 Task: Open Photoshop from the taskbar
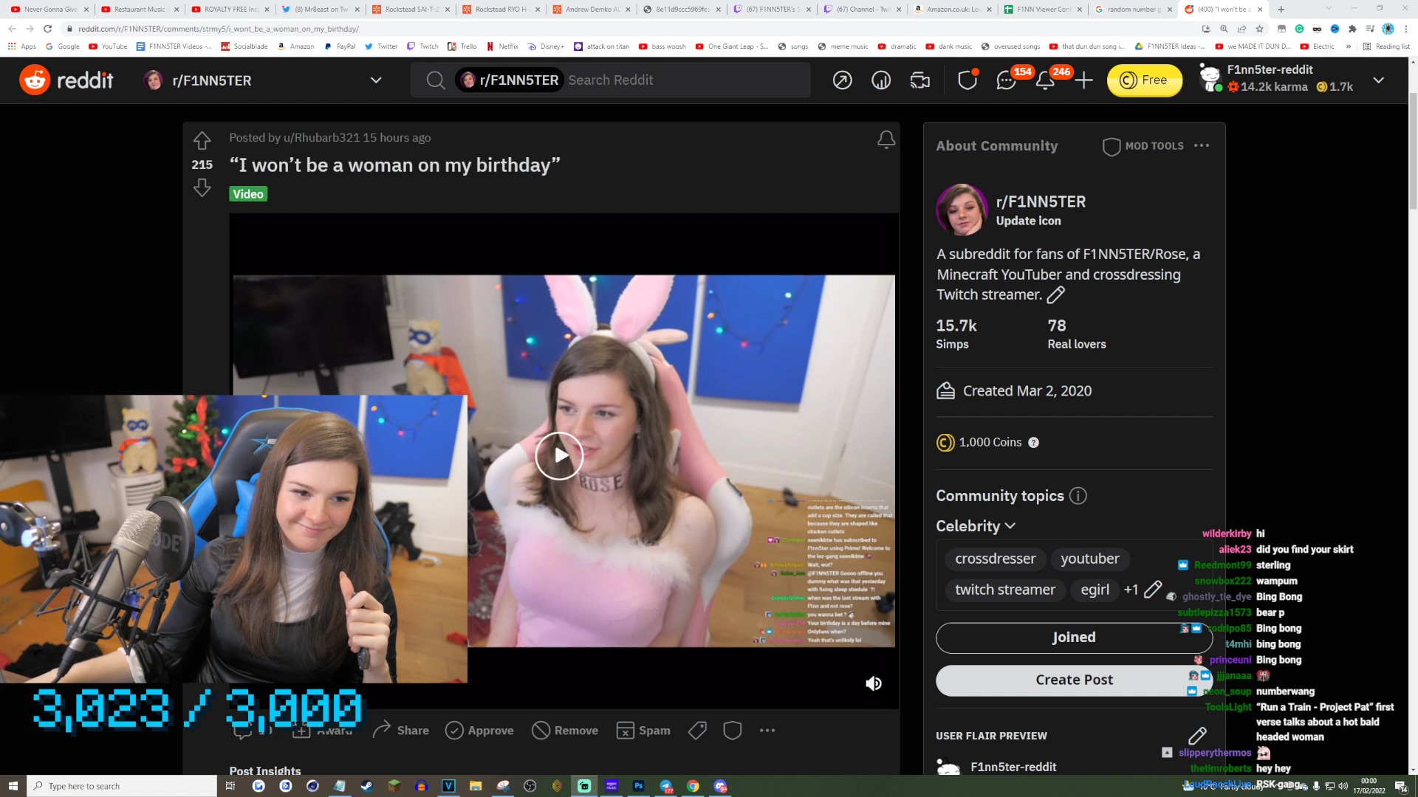pyautogui.click(x=639, y=786)
